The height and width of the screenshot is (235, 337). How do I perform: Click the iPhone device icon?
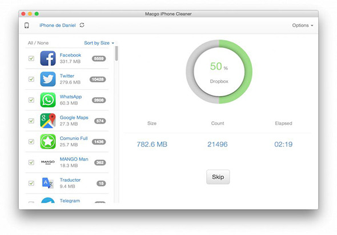point(27,25)
